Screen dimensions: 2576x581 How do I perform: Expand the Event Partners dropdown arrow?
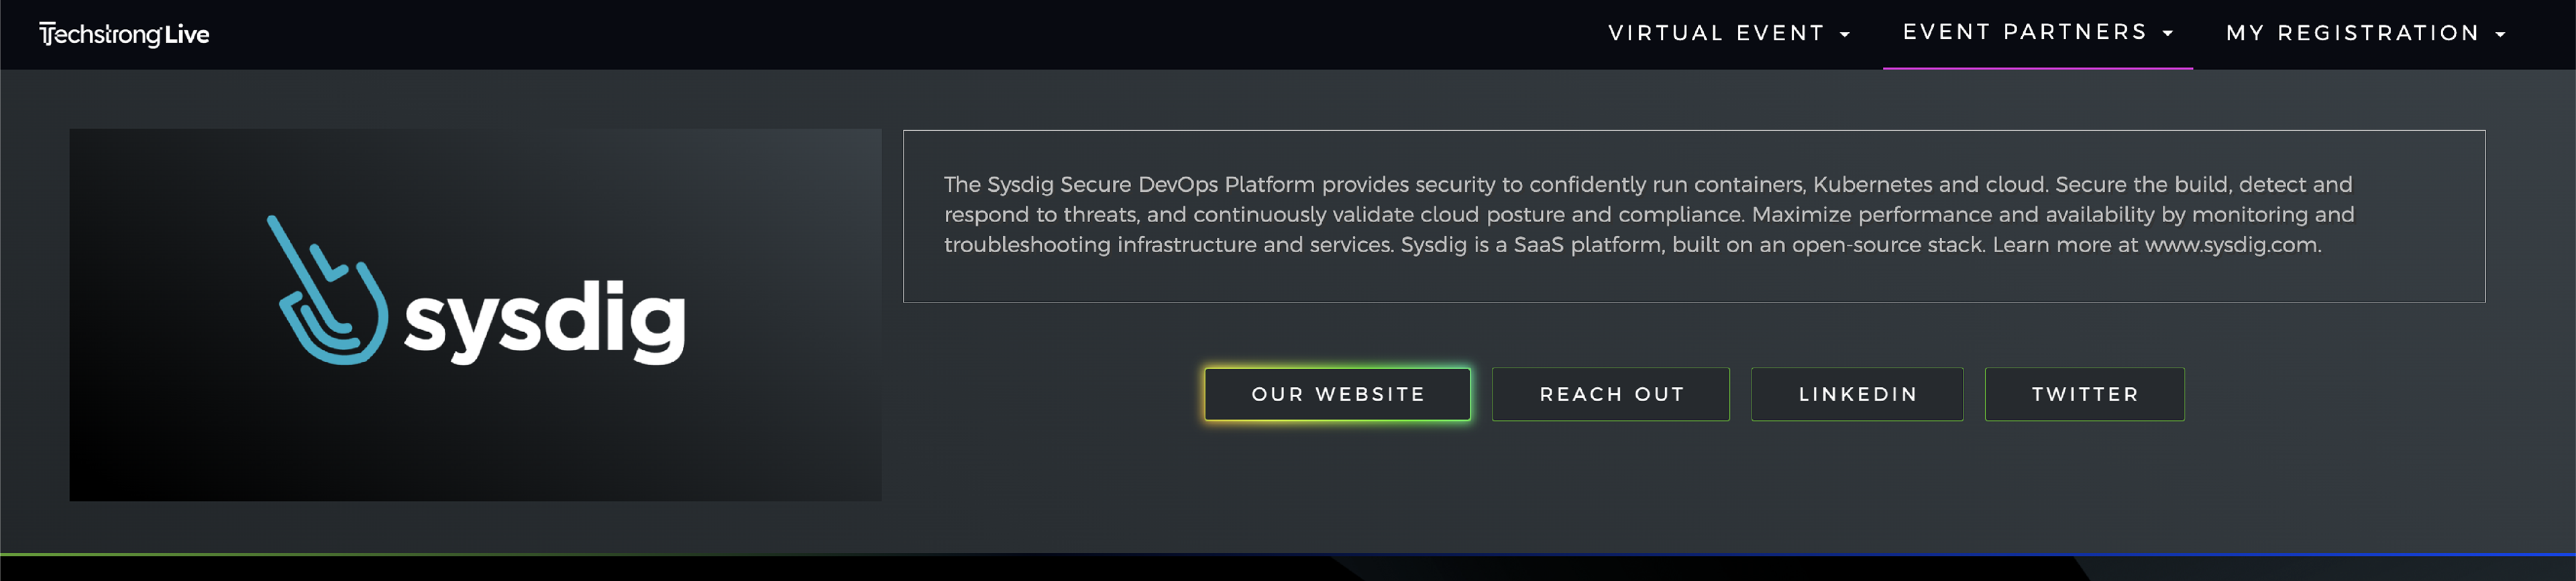point(2168,33)
